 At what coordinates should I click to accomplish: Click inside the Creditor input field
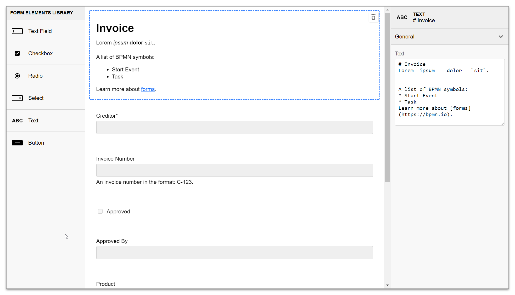coord(234,127)
